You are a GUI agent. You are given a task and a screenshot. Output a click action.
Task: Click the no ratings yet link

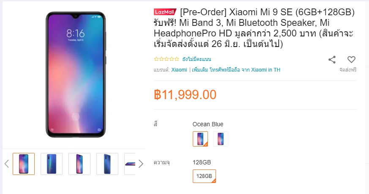pos(197,59)
